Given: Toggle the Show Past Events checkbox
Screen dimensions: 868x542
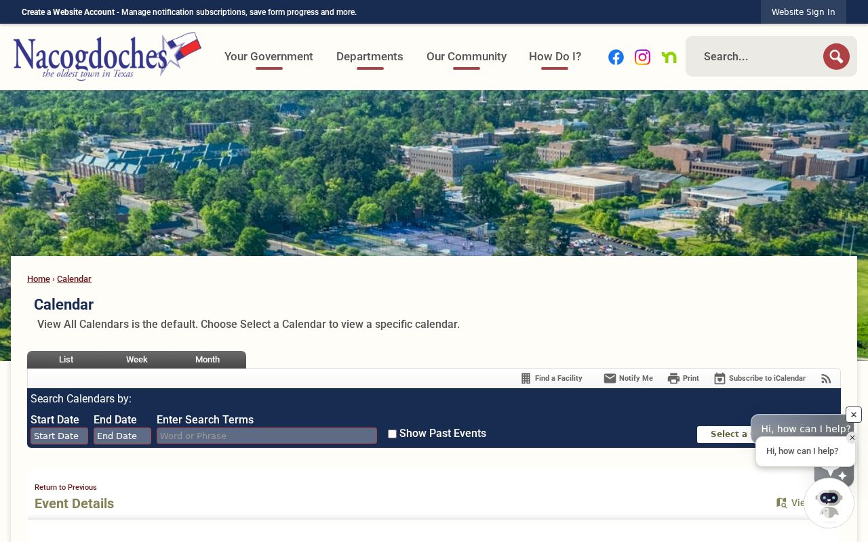Looking at the screenshot, I should tap(392, 434).
